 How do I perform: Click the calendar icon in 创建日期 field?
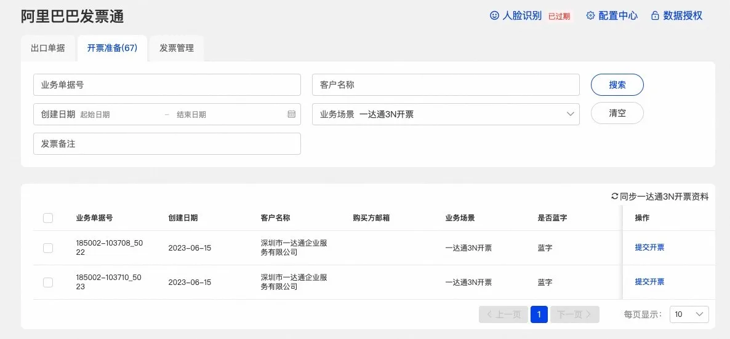(x=292, y=114)
